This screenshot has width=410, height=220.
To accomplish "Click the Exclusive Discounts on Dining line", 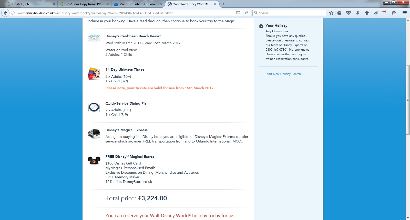I will click(x=152, y=172).
